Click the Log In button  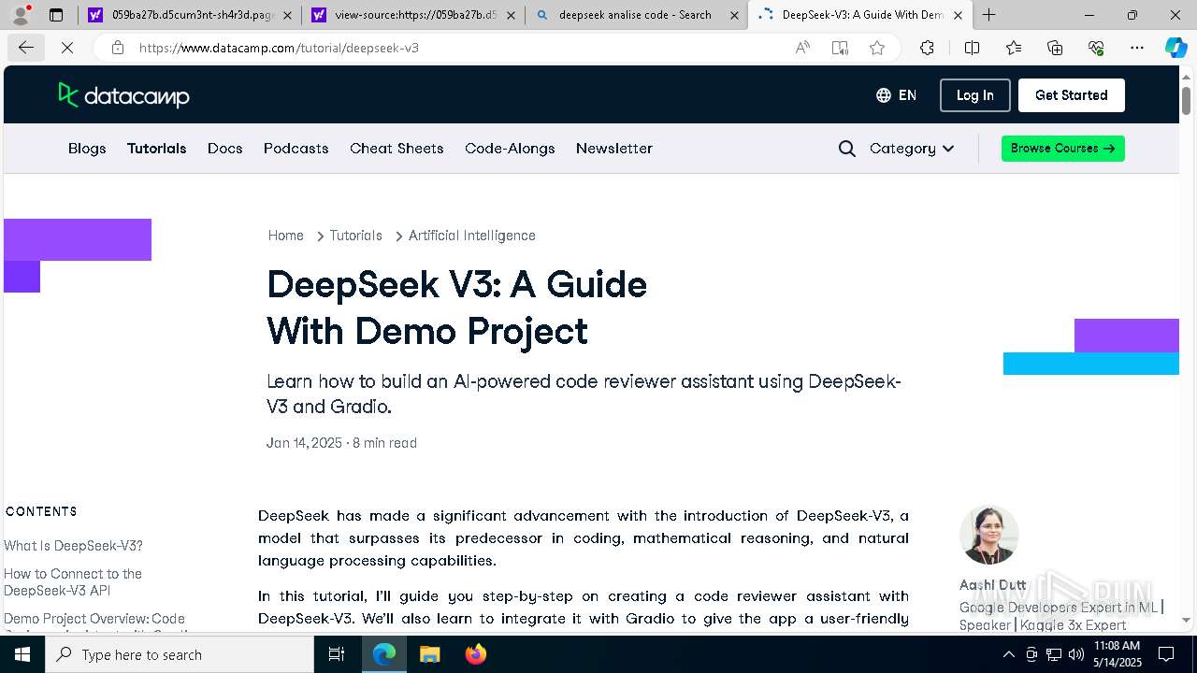tap(974, 95)
